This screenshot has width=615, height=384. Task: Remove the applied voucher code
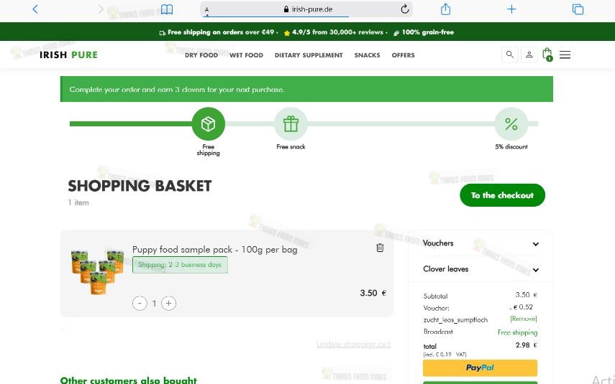click(x=524, y=319)
